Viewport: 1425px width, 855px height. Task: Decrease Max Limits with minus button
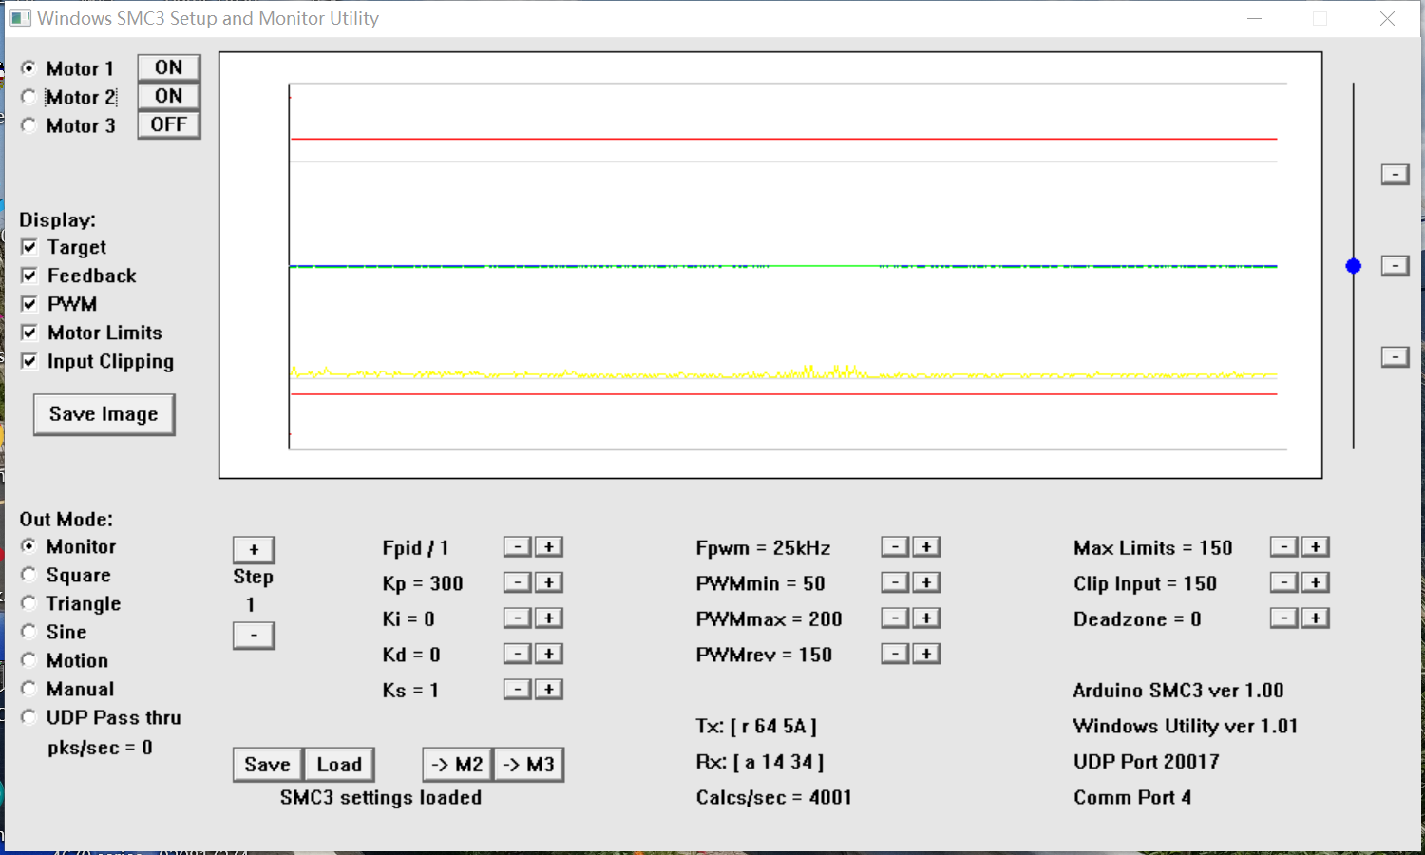pyautogui.click(x=1283, y=546)
